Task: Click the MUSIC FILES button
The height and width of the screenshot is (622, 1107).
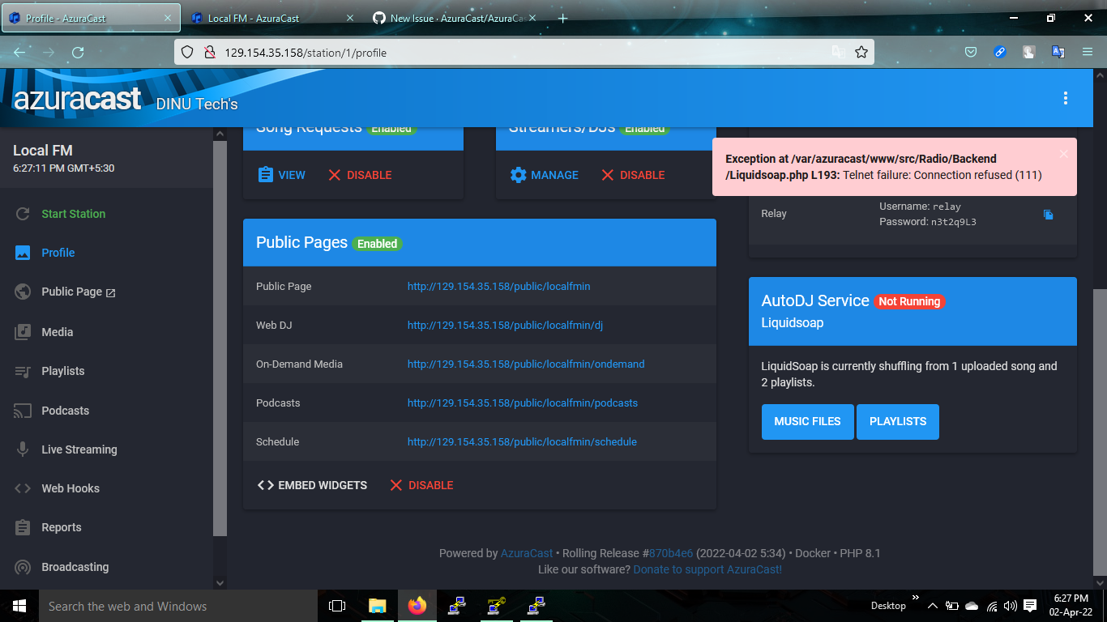Action: tap(807, 421)
